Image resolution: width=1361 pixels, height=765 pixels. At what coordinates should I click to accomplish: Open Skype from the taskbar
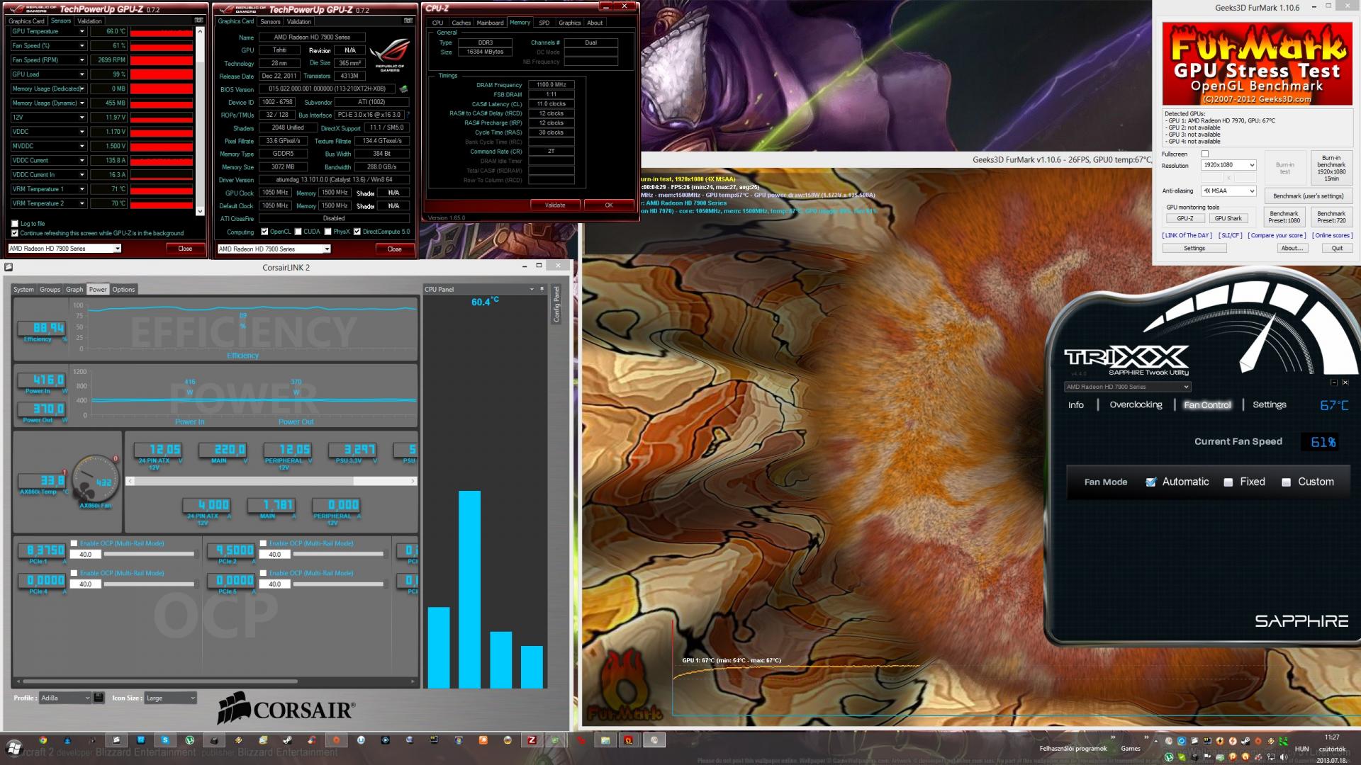tap(165, 740)
